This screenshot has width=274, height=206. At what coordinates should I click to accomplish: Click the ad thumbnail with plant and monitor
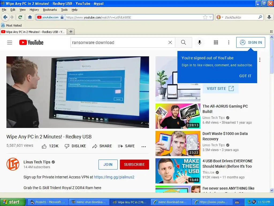click(178, 79)
